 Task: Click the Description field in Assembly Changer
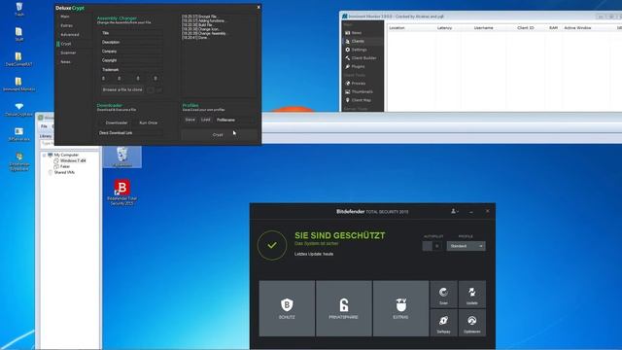[132, 42]
